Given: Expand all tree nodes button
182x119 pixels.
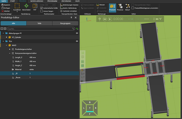Looking at the screenshot, I should 5,29.
